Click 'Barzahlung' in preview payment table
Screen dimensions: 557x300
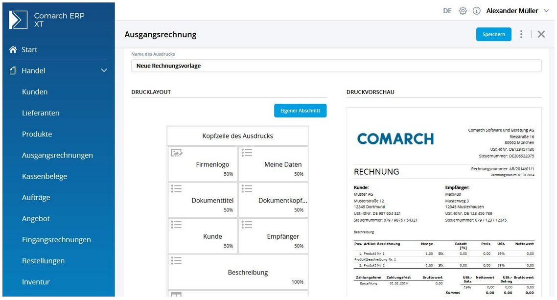[369, 283]
